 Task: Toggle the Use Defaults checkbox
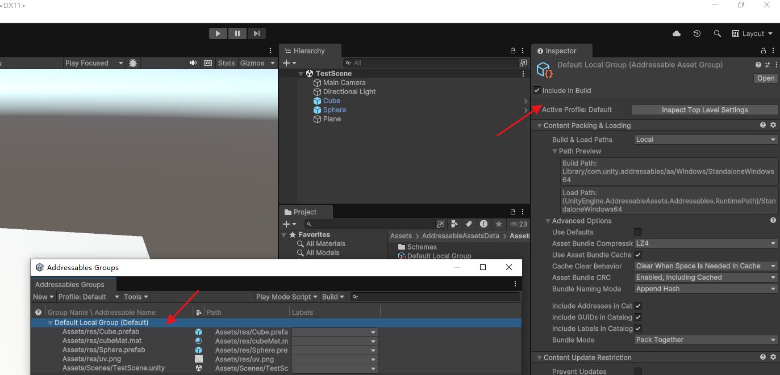(638, 232)
